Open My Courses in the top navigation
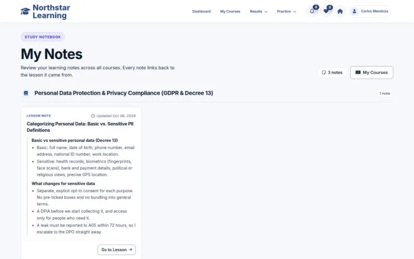This screenshot has width=414, height=259. click(230, 11)
